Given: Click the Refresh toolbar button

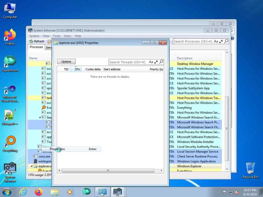Looking at the screenshot, I should tap(36, 41).
